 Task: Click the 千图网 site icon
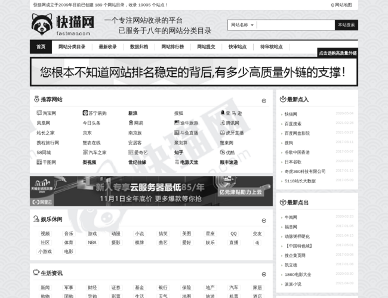coord(39,162)
